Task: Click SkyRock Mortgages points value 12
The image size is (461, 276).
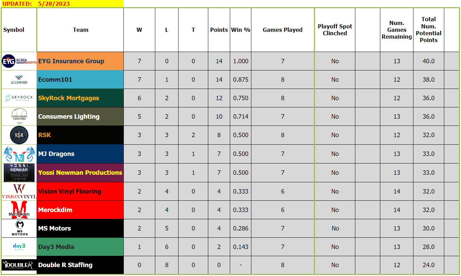Action: pyautogui.click(x=219, y=98)
